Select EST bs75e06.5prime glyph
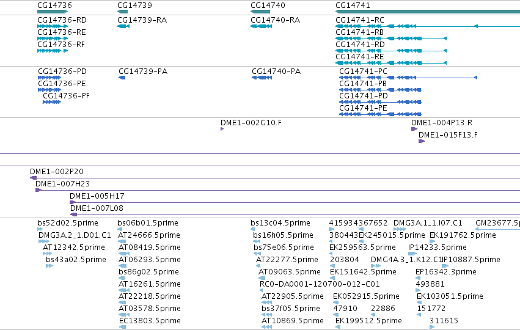Viewport: 520px width, 330px height. [257, 254]
